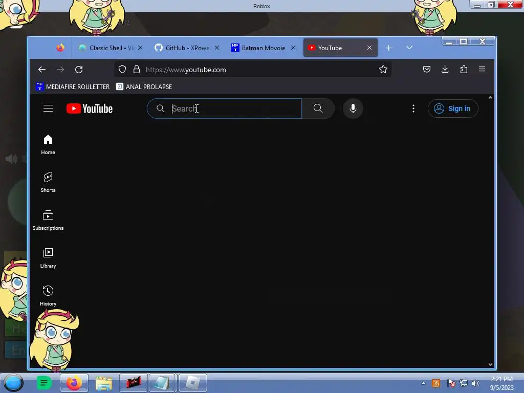
Task: Close the GitHub tab
Action: [217, 48]
